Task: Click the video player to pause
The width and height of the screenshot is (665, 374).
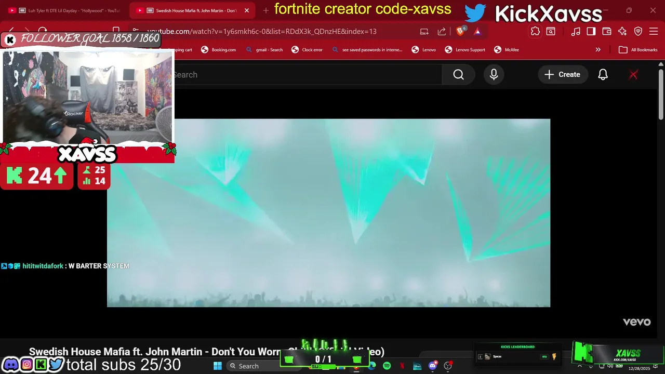Action: (328, 213)
